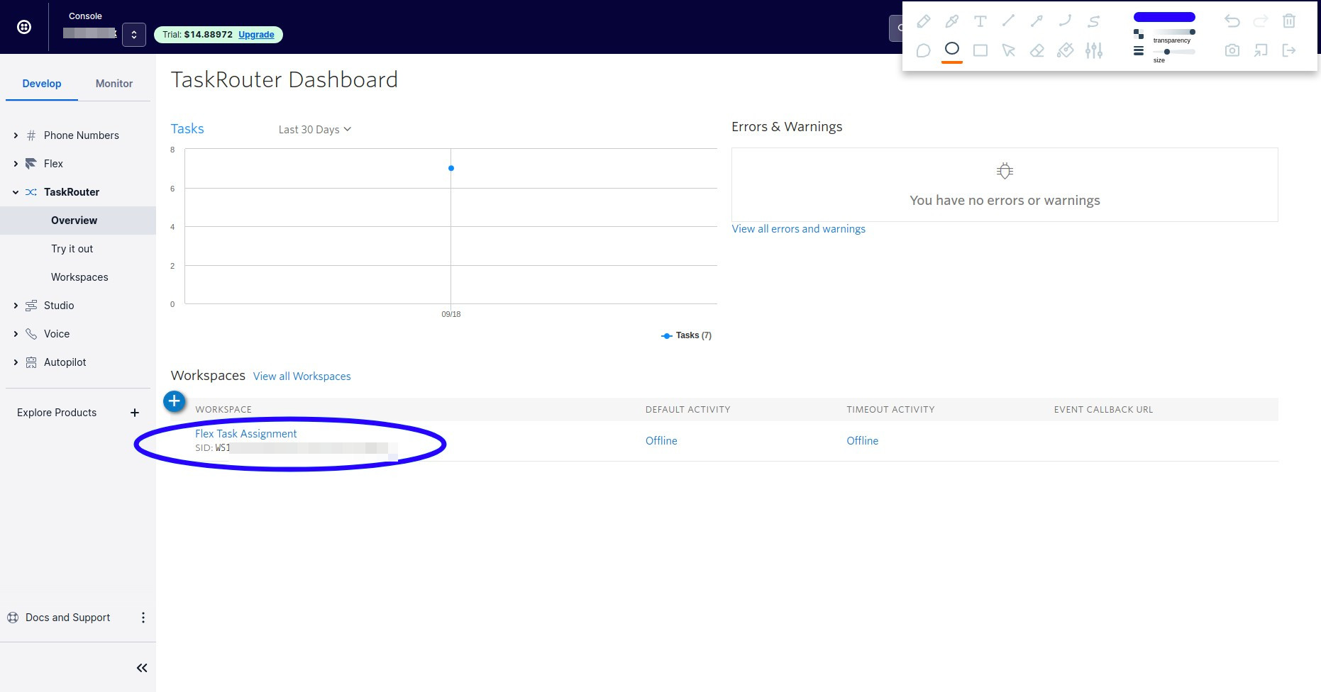Switch to the Develop tab
This screenshot has width=1321, height=692.
click(x=42, y=84)
